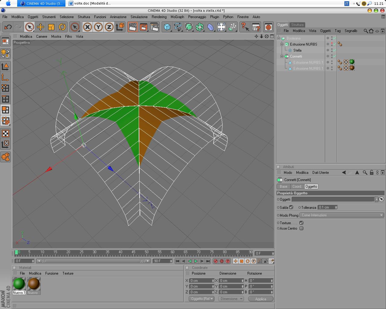Render the active view
Screen dimensions: 386x309
132,27
